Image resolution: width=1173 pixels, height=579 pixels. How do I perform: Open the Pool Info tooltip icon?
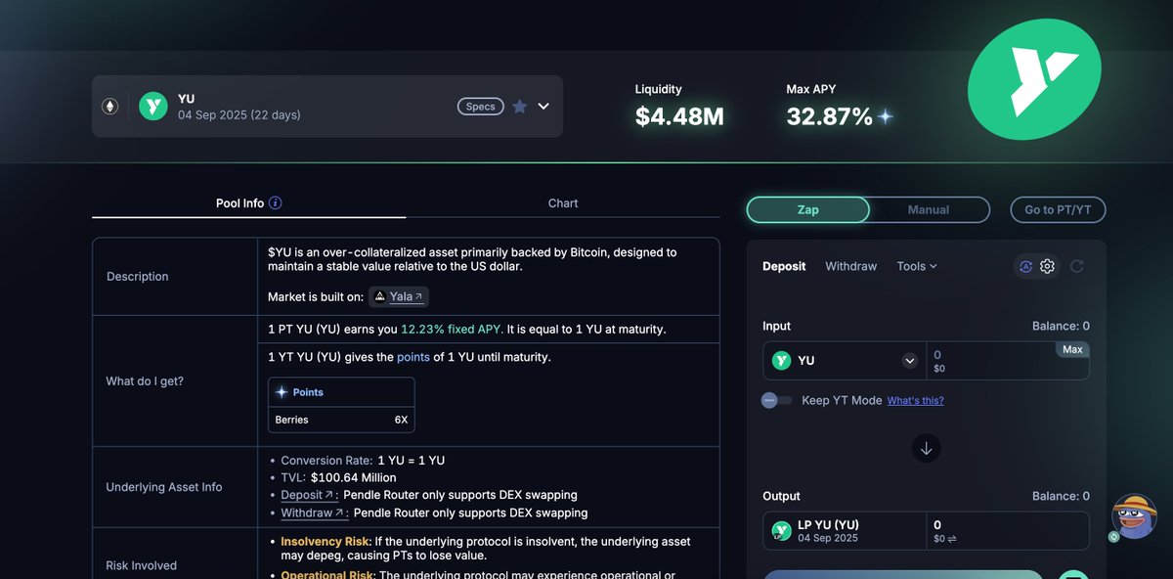tap(276, 203)
